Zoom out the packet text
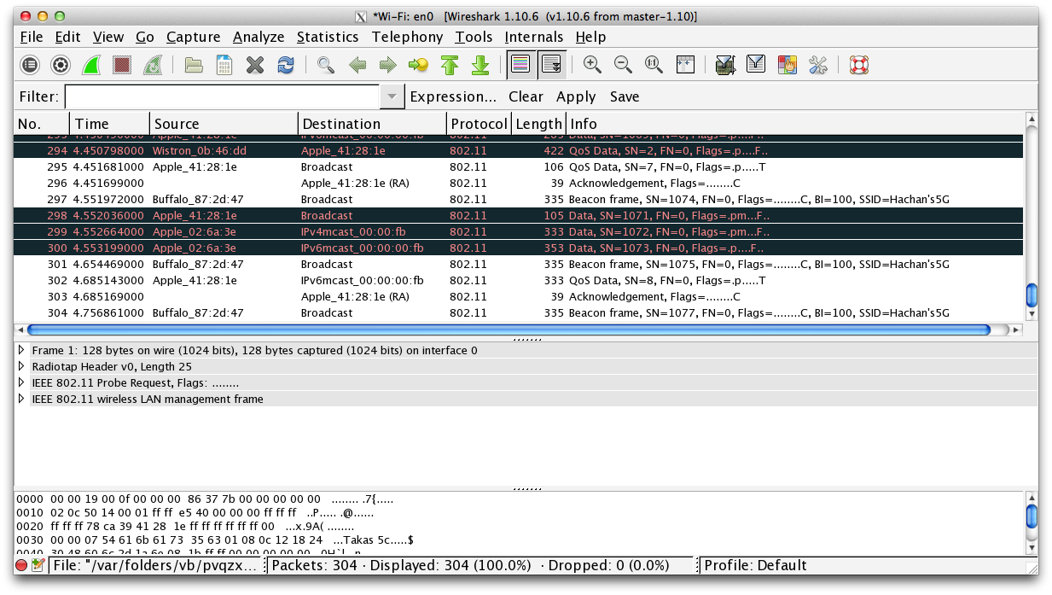1052x595 pixels. [x=623, y=65]
